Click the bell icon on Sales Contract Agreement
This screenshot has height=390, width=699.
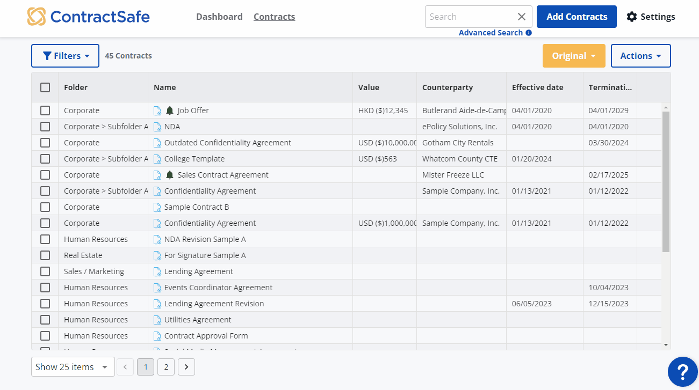170,175
